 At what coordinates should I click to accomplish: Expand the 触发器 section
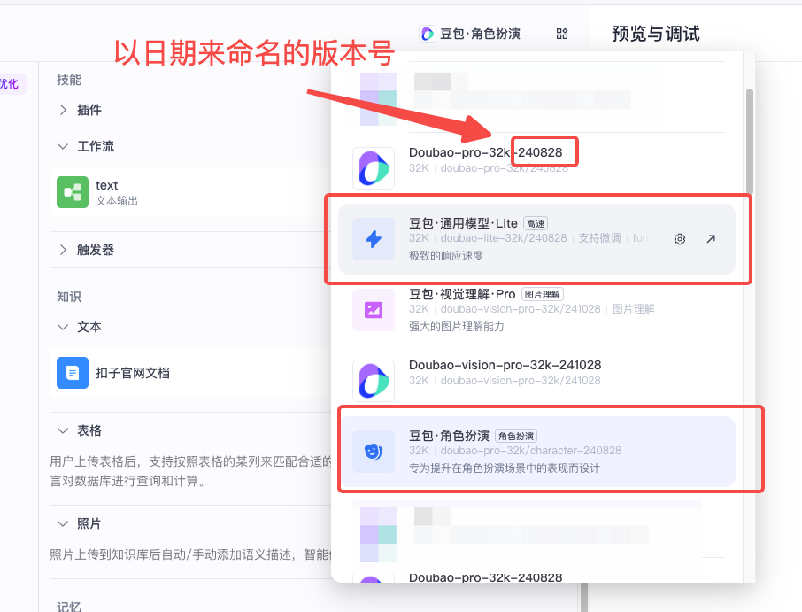pos(63,250)
